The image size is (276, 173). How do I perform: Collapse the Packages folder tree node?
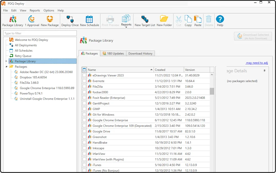coord(6,67)
